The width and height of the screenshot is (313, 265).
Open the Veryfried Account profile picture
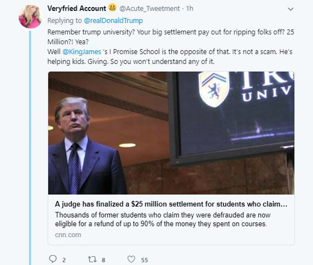click(x=30, y=16)
